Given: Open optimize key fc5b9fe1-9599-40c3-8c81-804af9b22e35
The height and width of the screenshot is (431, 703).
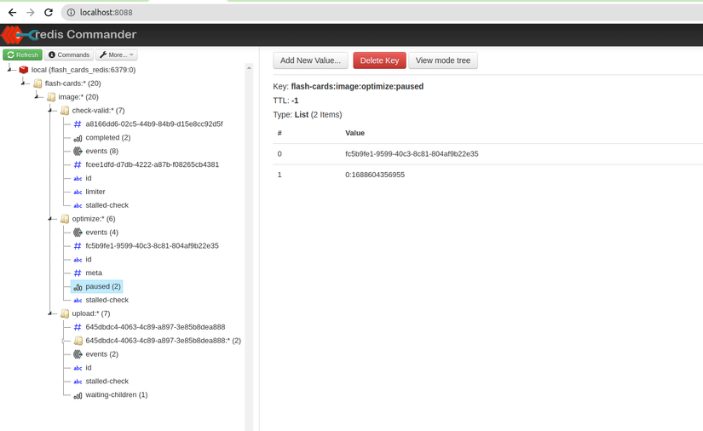Looking at the screenshot, I should 152,245.
